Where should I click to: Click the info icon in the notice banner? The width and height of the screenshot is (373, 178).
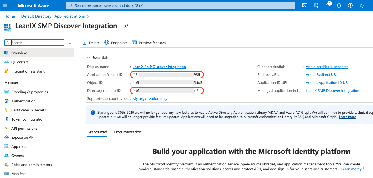93,113
